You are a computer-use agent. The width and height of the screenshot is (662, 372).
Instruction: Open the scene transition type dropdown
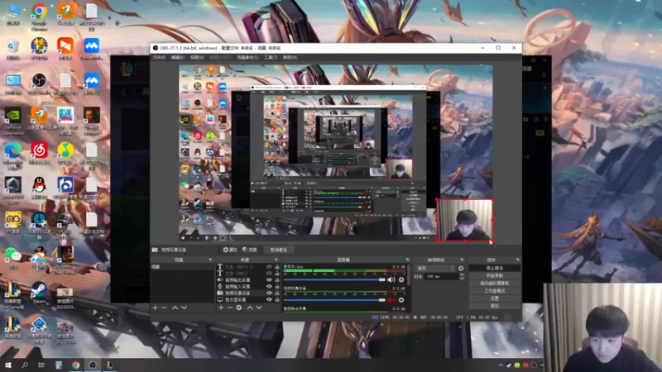tap(436, 268)
